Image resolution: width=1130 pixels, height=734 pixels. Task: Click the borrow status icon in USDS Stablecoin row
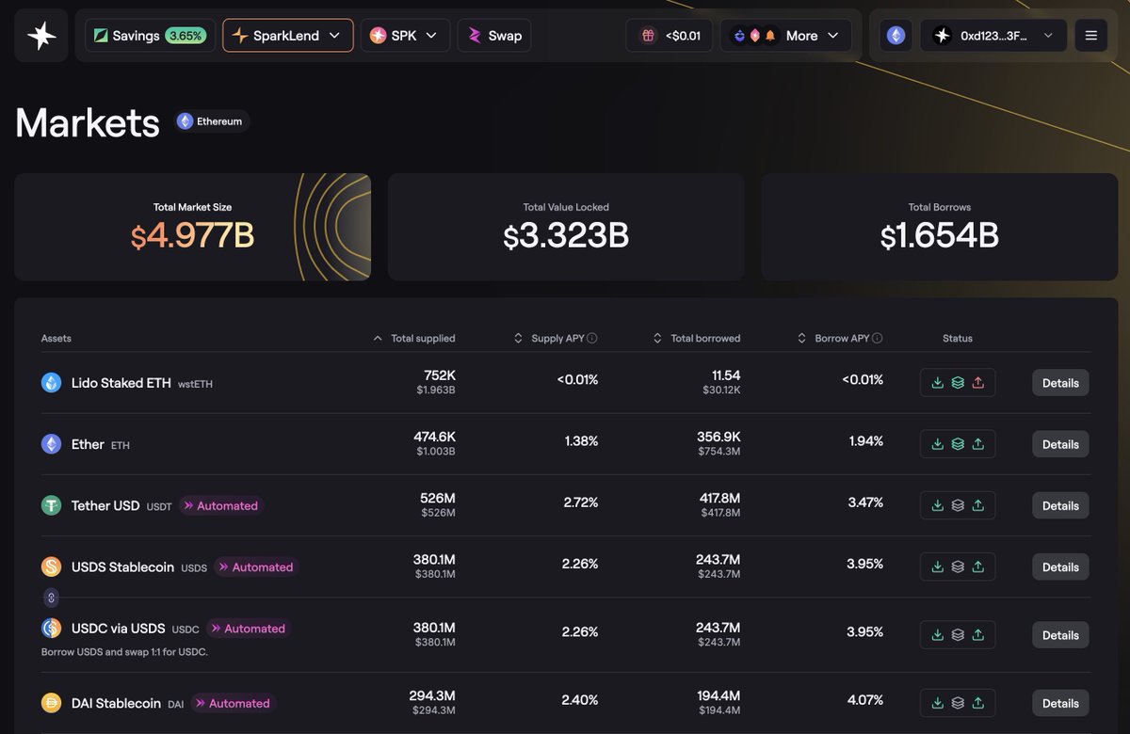click(x=978, y=566)
